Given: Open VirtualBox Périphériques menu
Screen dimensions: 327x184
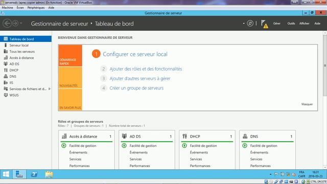Looking at the screenshot, I should pyautogui.click(x=36, y=8).
